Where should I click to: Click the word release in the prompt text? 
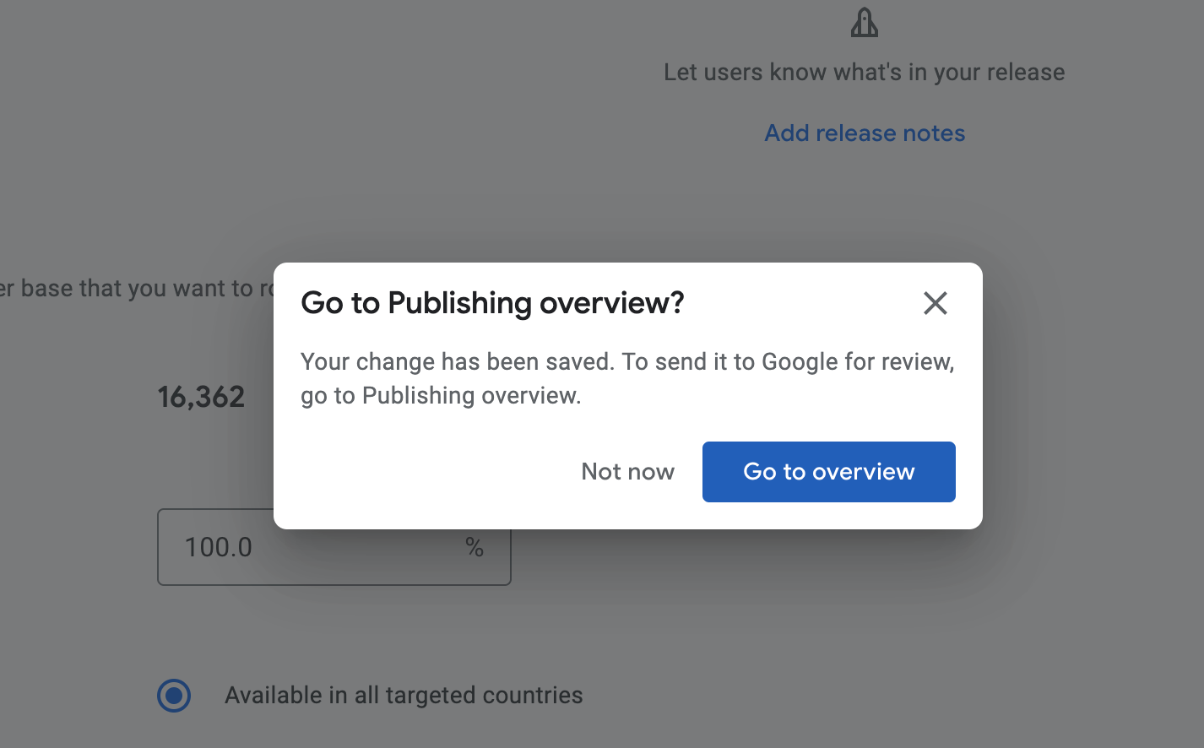pos(1022,73)
